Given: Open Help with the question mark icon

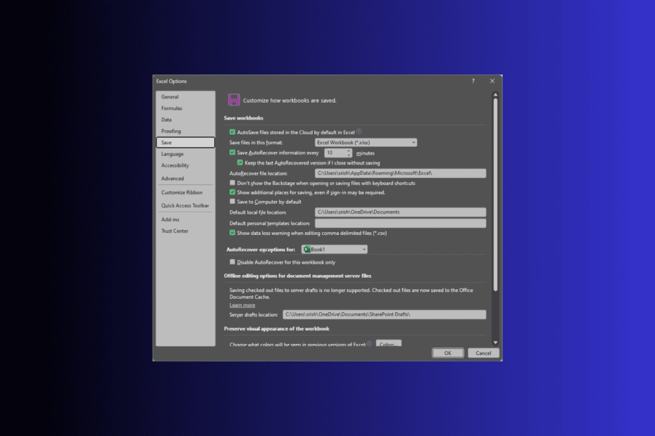Looking at the screenshot, I should click(473, 82).
